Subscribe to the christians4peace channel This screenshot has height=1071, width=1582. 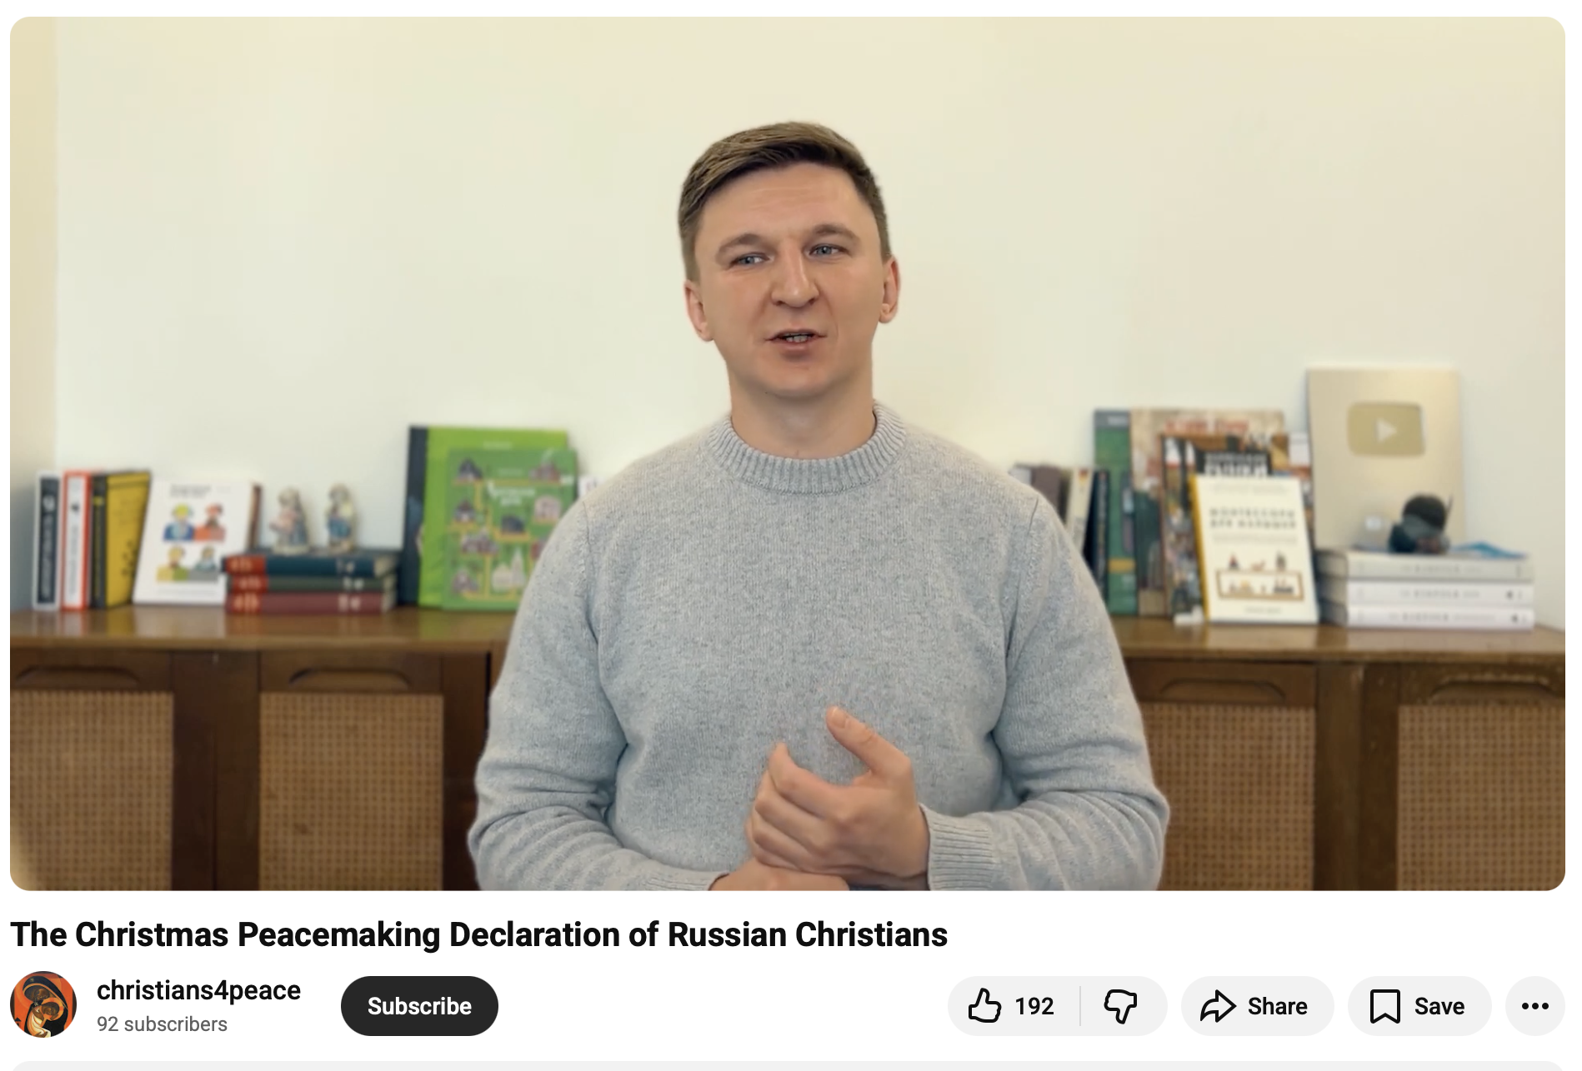[419, 1006]
